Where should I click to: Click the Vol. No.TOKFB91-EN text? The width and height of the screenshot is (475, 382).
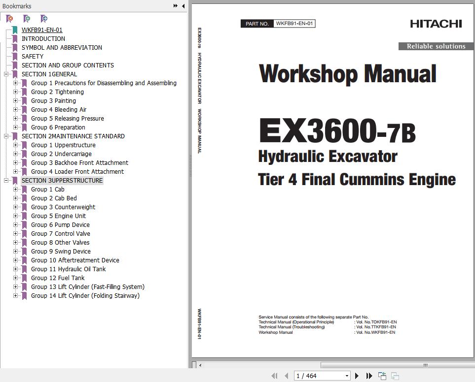(x=376, y=322)
